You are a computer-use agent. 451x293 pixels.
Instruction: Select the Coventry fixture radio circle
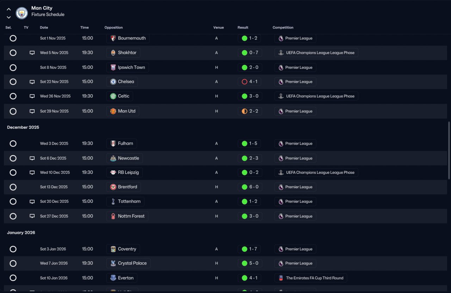(x=13, y=249)
